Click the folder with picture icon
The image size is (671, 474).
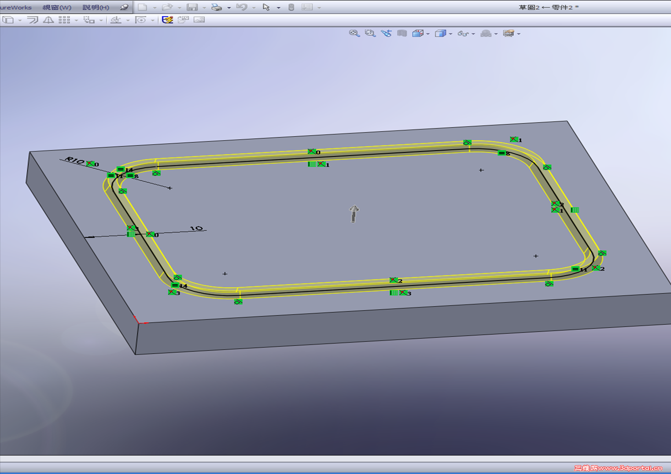183,20
